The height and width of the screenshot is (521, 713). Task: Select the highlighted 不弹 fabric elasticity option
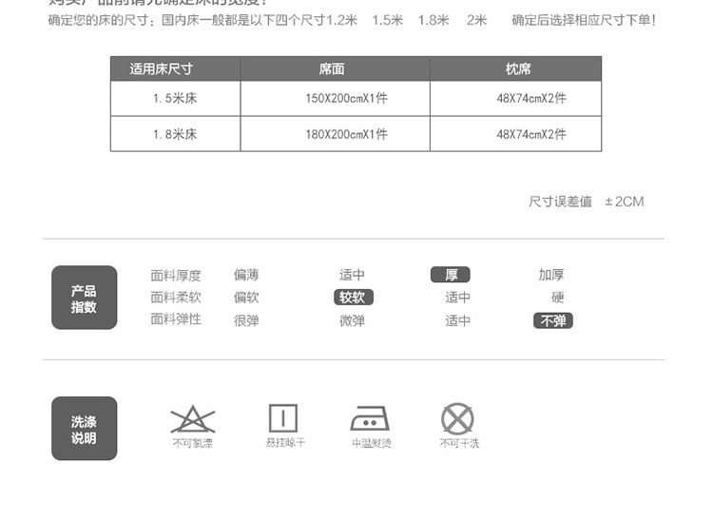(552, 321)
